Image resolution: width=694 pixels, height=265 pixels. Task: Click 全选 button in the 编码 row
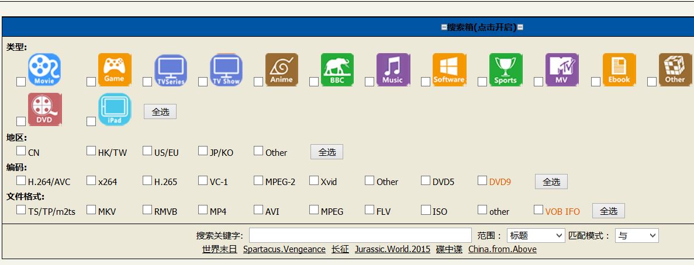coord(551,182)
